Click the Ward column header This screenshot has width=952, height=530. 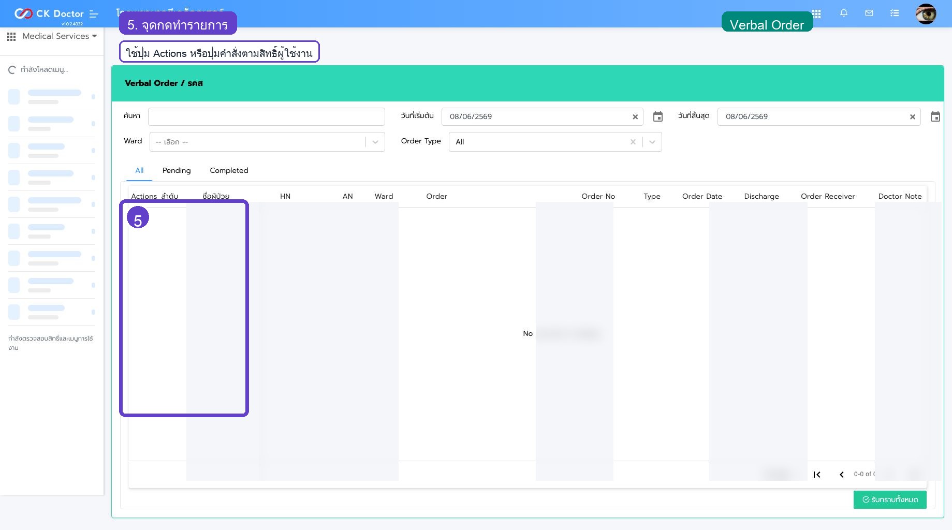tap(384, 196)
